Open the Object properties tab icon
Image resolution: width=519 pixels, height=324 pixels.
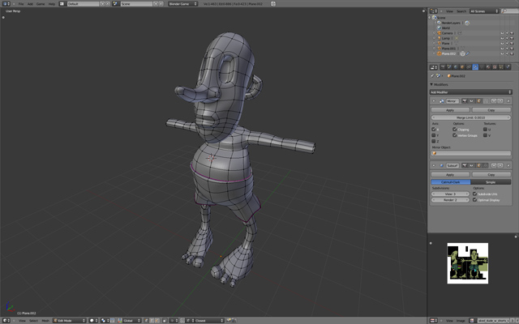(463, 67)
